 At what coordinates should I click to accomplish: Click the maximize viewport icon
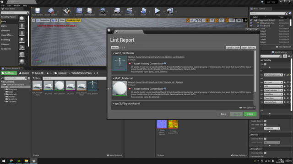point(246,20)
